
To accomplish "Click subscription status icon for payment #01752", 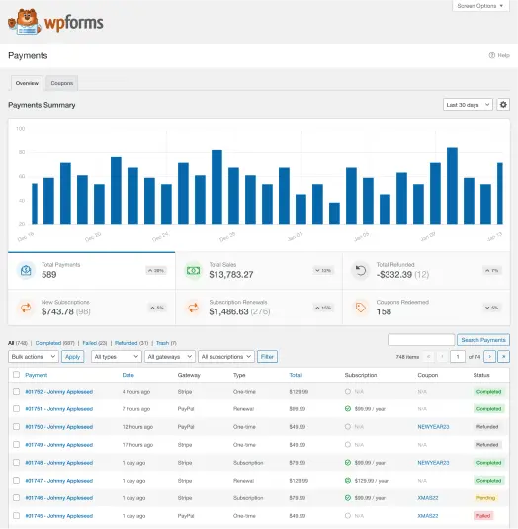I will tap(348, 392).
